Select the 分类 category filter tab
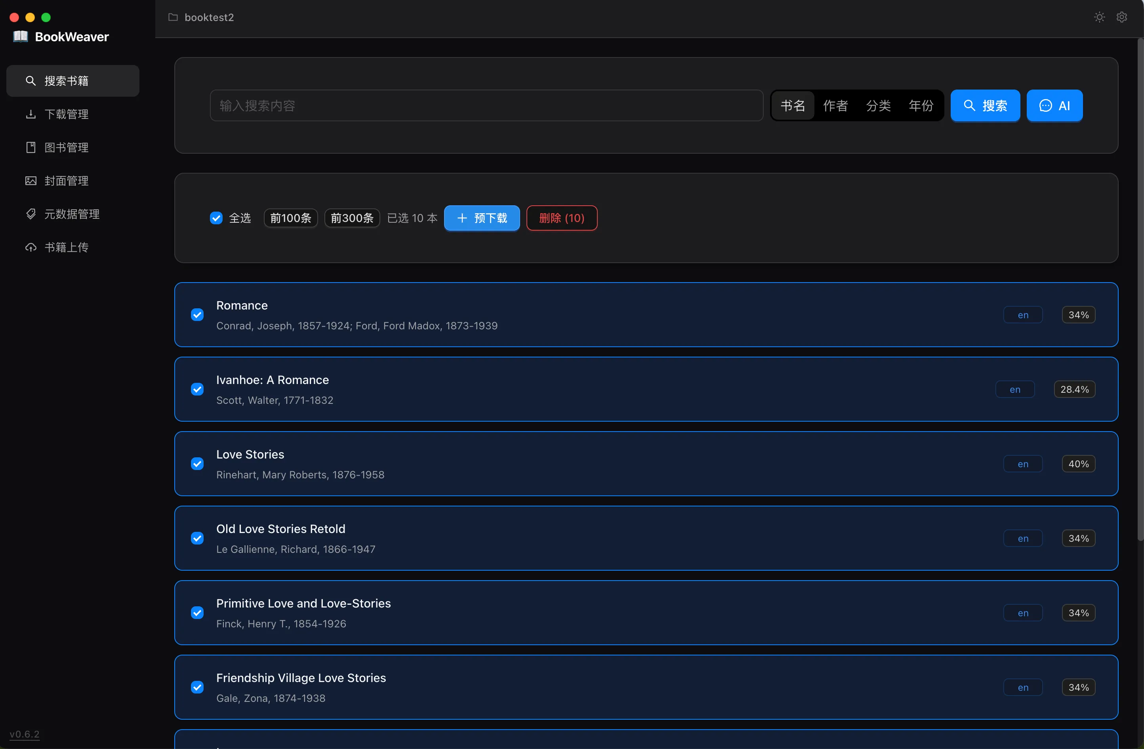 (x=878, y=105)
